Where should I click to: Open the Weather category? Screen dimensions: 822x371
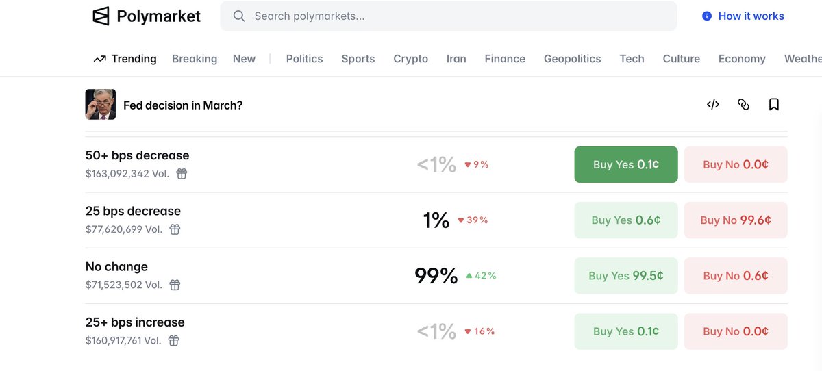(x=803, y=59)
